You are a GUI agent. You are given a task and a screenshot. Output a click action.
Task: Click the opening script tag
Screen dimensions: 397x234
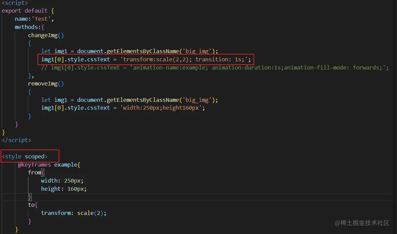click(15, 3)
